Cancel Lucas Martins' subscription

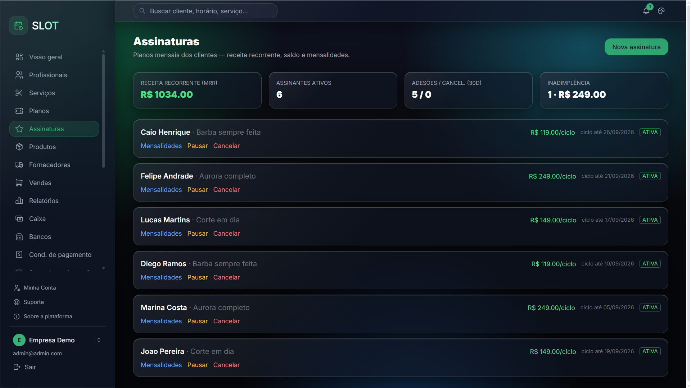tap(226, 234)
